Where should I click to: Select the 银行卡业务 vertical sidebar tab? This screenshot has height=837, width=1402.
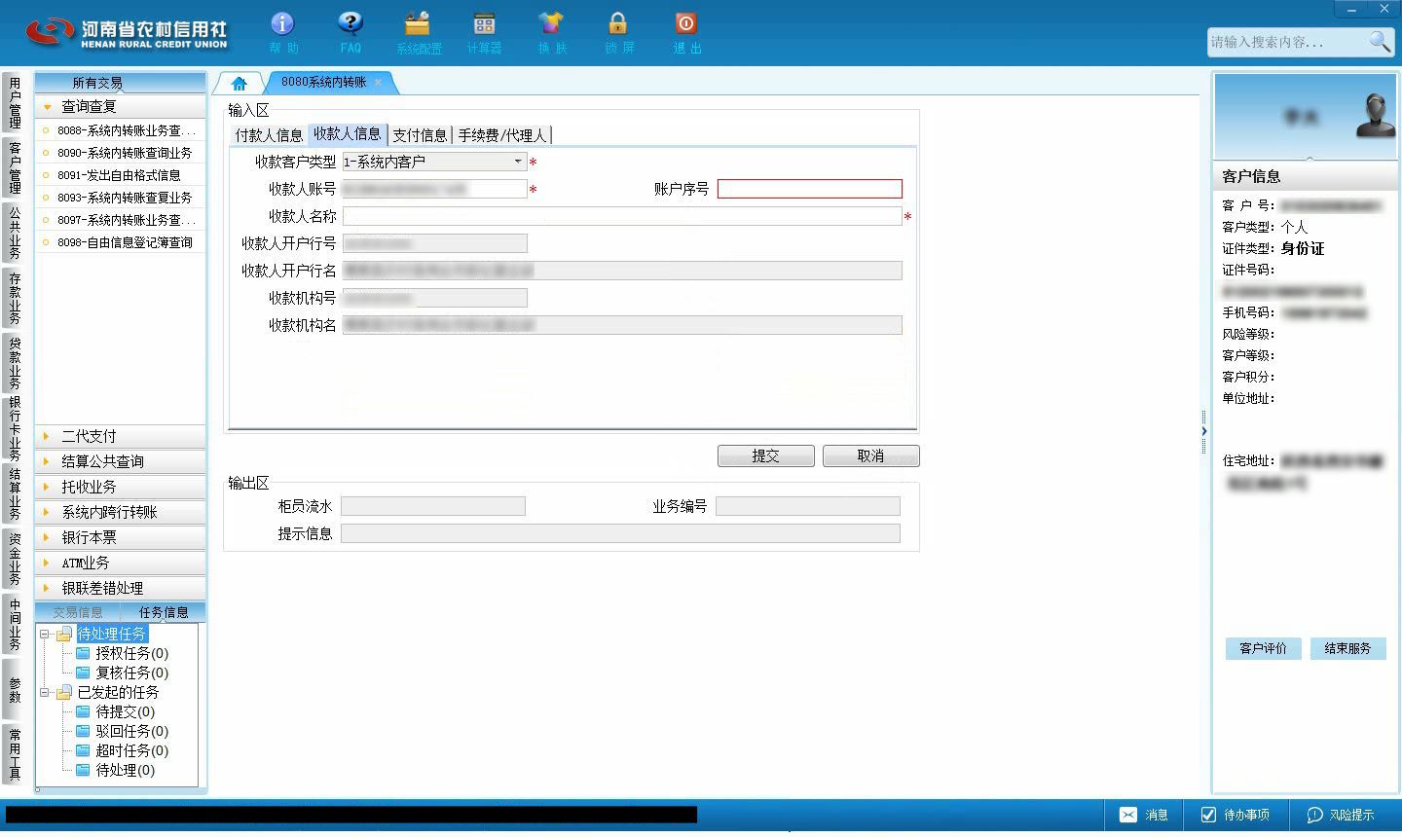tap(15, 428)
